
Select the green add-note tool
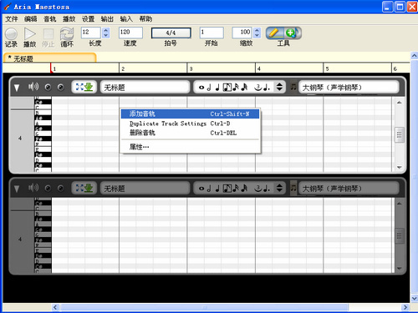(x=292, y=33)
